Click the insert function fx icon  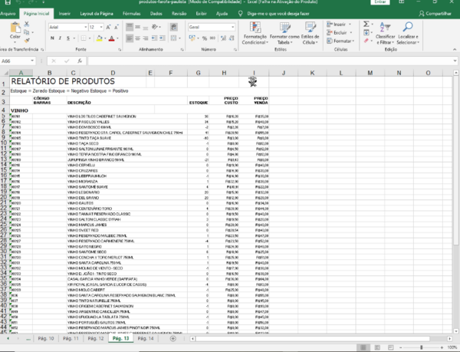(x=80, y=61)
